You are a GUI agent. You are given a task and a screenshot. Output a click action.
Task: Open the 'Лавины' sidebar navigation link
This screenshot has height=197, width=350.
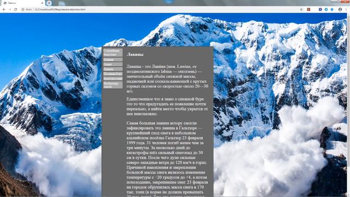point(113,69)
